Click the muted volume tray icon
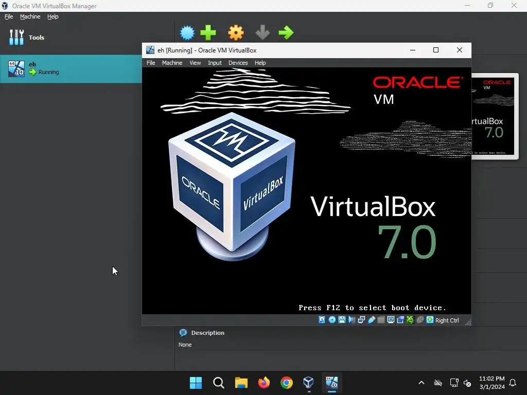The height and width of the screenshot is (395, 527). coord(467,383)
